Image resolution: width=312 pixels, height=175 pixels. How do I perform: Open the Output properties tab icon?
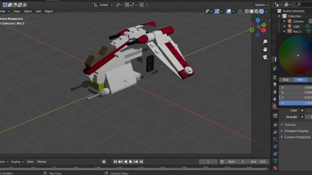275,85
